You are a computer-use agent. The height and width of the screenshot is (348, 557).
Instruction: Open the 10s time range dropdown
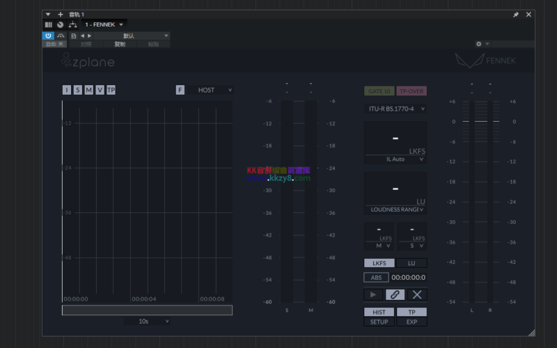pyautogui.click(x=147, y=321)
